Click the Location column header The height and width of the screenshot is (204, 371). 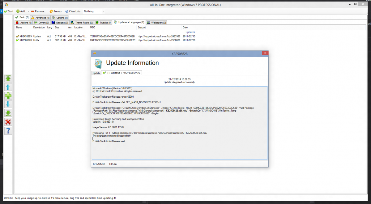coord(79,28)
